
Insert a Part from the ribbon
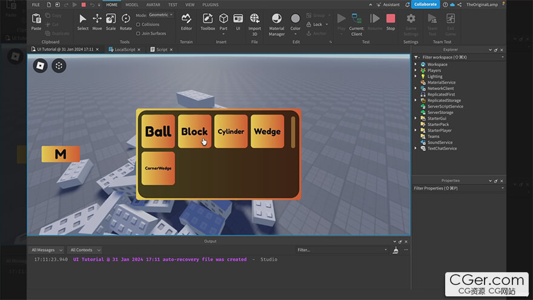(x=223, y=23)
